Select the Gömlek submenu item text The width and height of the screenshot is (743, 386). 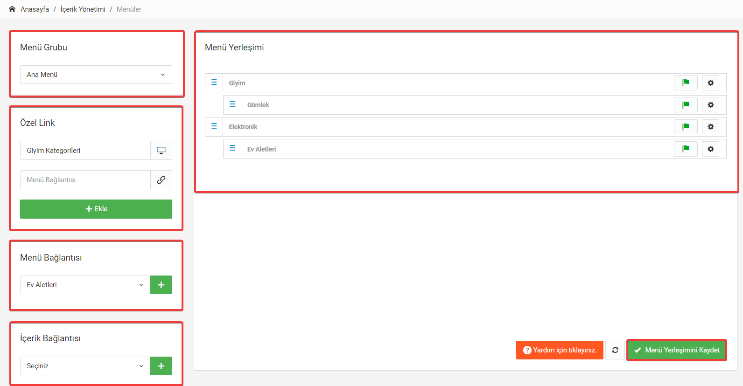[258, 105]
